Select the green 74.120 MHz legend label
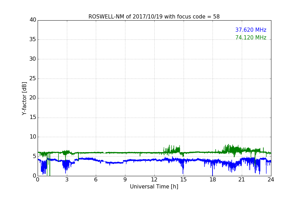Viewport: 301px width, 201px height. point(251,37)
